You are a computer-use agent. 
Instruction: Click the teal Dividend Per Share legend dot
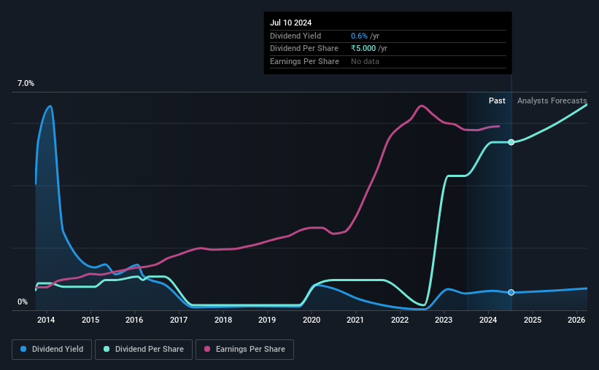pos(107,349)
